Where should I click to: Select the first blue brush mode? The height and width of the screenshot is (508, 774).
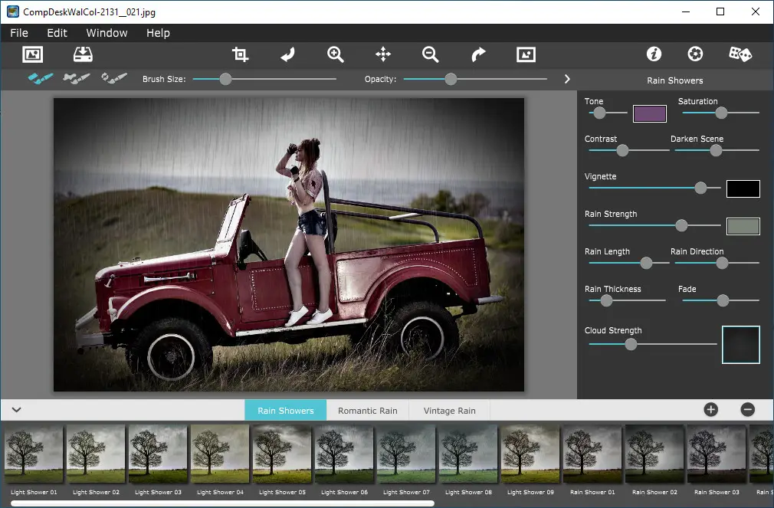click(40, 78)
